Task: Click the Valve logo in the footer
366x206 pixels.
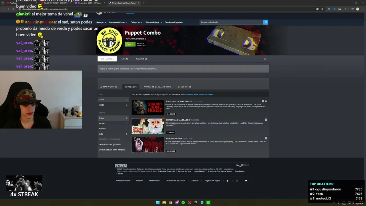Action: point(121,165)
